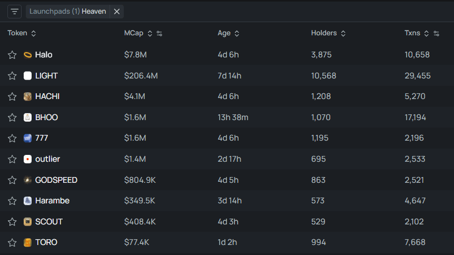Open the MCap column settings icon
Viewport: 454px width, 255px height.
pos(159,34)
